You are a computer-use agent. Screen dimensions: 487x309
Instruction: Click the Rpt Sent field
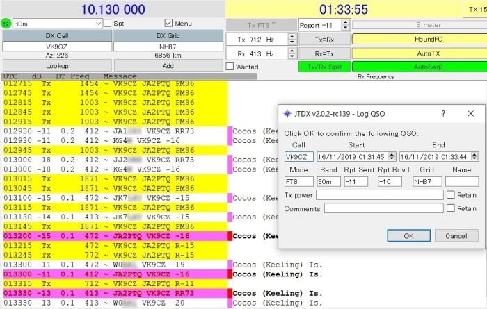(x=356, y=182)
